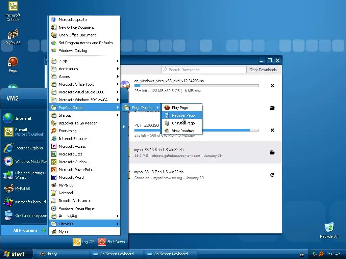346x259 pixels.
Task: Click the Everything search icon in programs list
Action: [54, 131]
